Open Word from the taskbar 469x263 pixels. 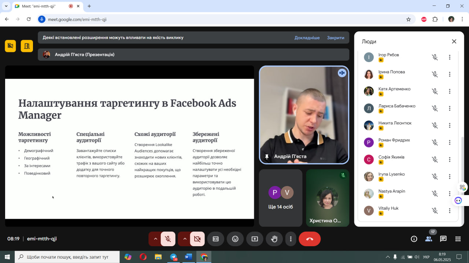click(189, 257)
